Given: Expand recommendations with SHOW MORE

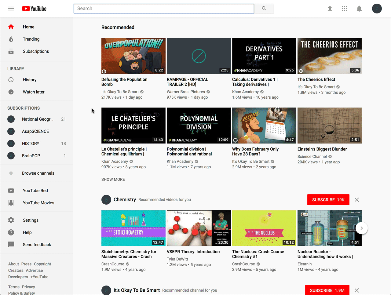Looking at the screenshot, I should (x=113, y=179).
